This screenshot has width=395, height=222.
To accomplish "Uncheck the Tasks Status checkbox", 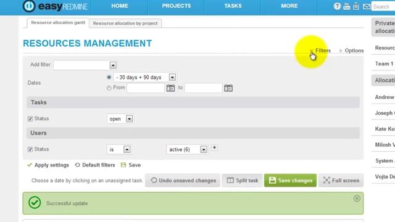I will [30, 119].
